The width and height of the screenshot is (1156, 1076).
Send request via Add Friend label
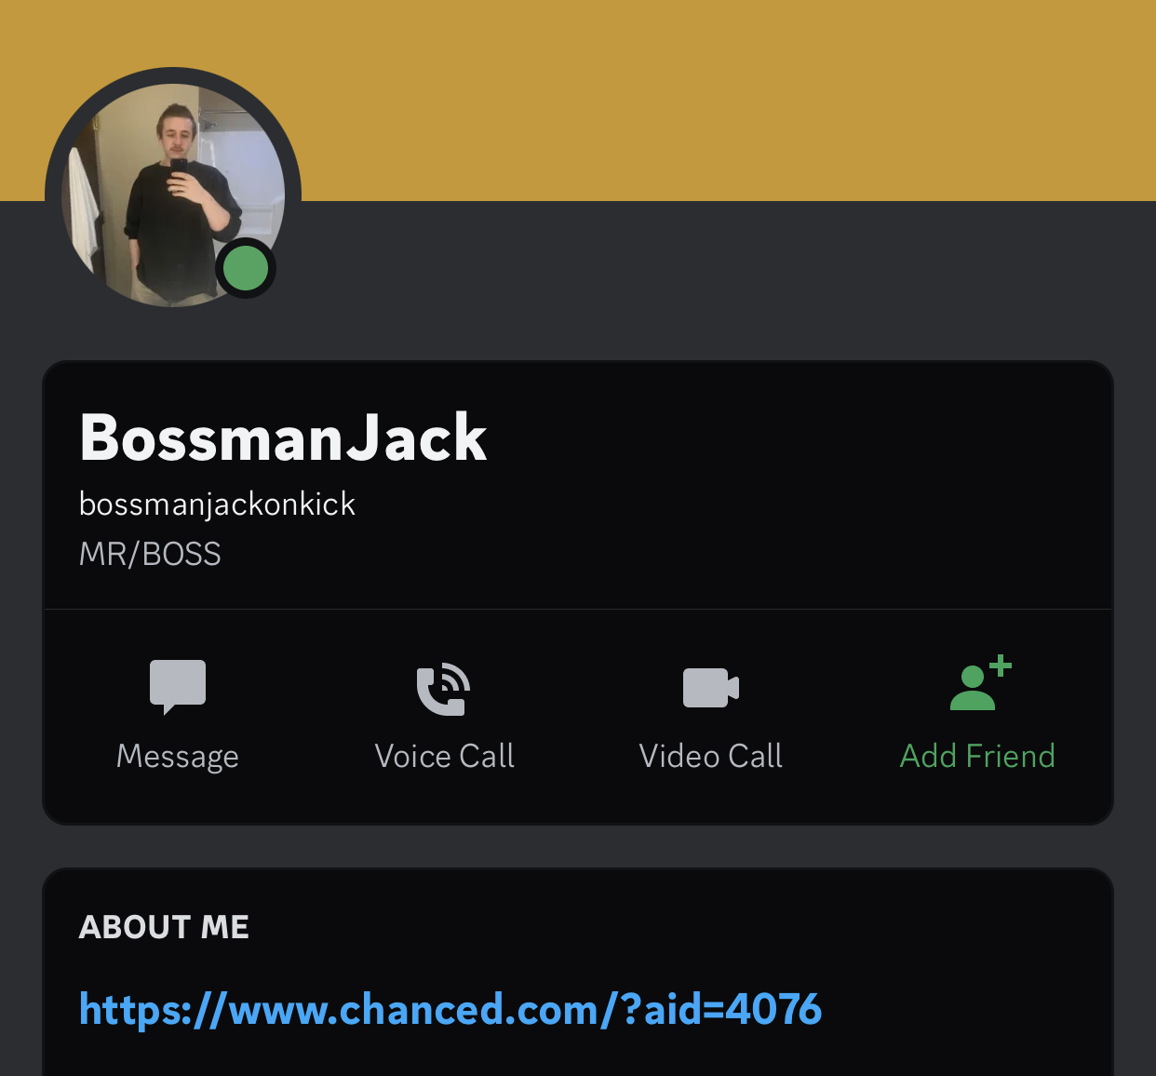[x=977, y=756]
